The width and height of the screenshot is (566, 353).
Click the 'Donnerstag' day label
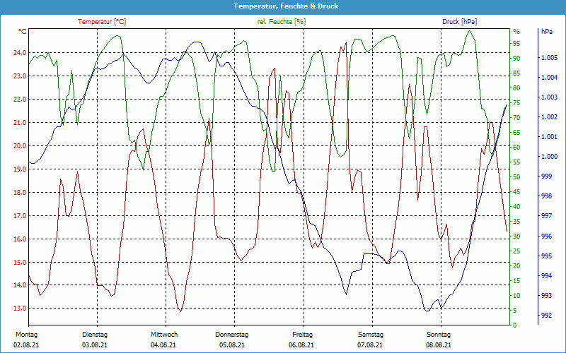click(x=232, y=335)
